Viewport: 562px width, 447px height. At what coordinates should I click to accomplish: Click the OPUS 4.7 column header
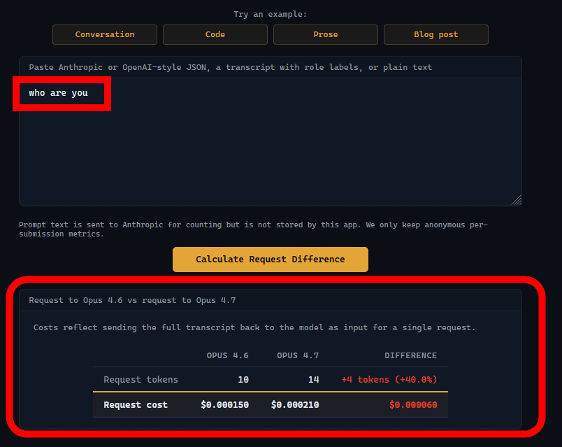pyautogui.click(x=298, y=355)
